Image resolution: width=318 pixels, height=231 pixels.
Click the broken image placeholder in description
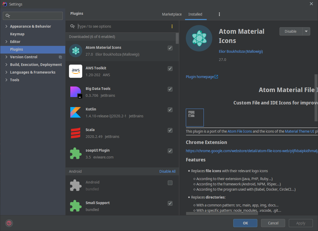195,118
